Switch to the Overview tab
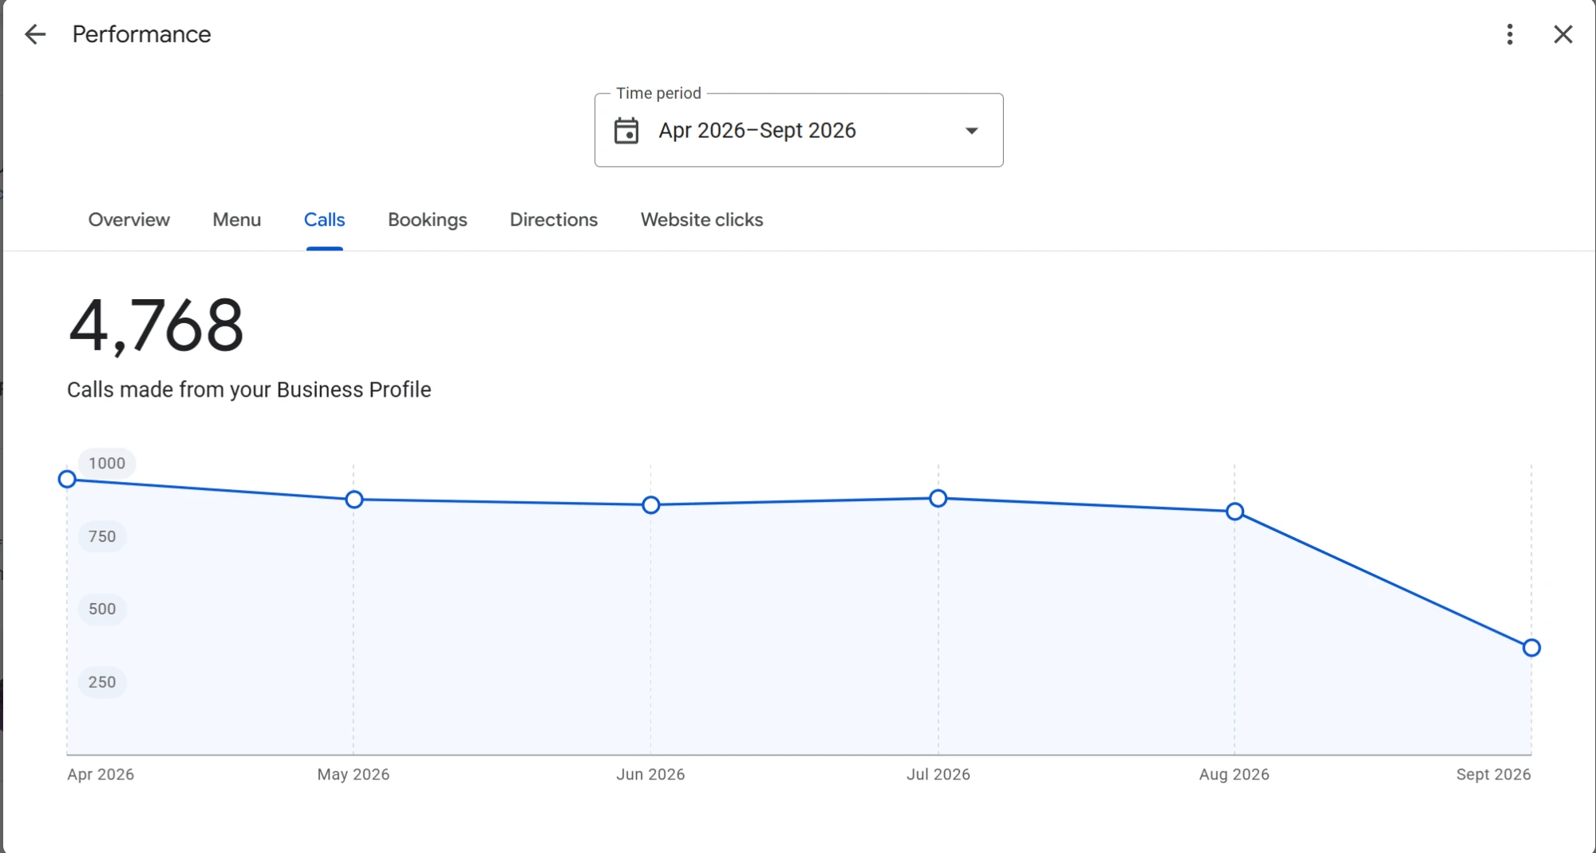1596x853 pixels. [x=128, y=219]
